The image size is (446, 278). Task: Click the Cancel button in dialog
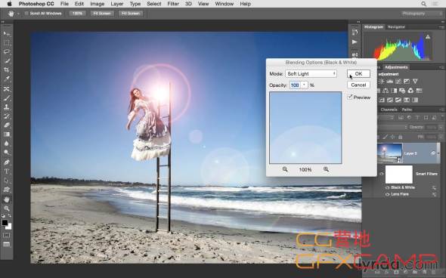(358, 85)
